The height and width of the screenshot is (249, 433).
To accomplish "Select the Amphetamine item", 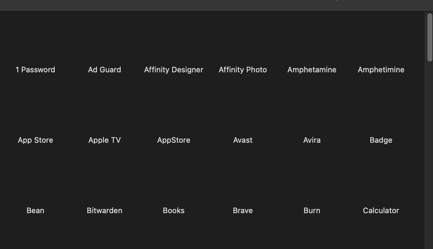I will tap(312, 69).
